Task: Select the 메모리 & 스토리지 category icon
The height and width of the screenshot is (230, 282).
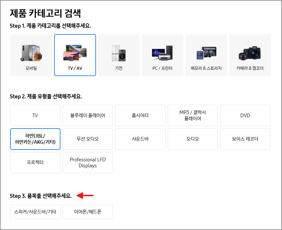Action: [206, 55]
